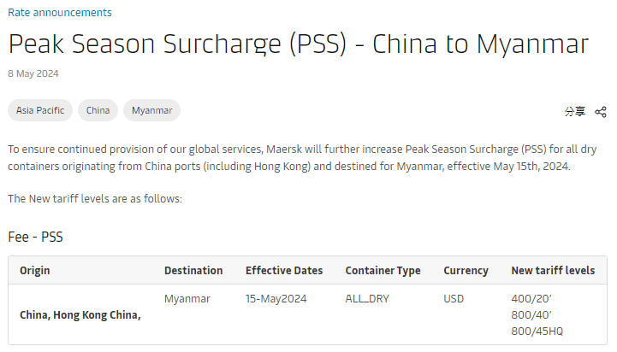Open the Rate announcements link
Screen dimensions: 617x352
tap(60, 13)
